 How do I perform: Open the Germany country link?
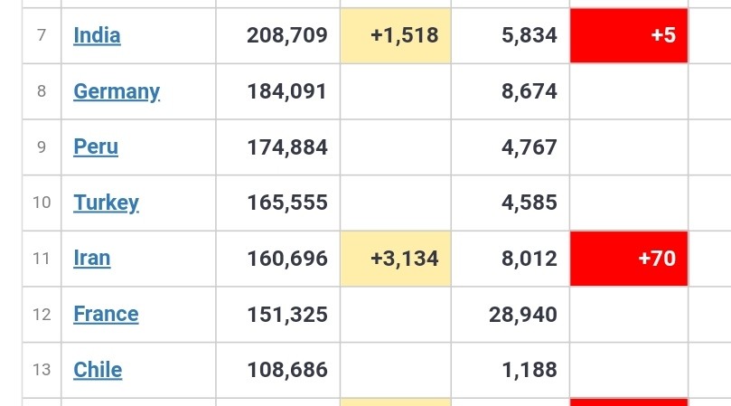tap(117, 91)
